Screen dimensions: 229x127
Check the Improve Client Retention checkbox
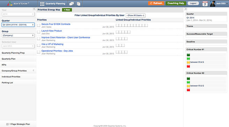(x=38, y=39)
